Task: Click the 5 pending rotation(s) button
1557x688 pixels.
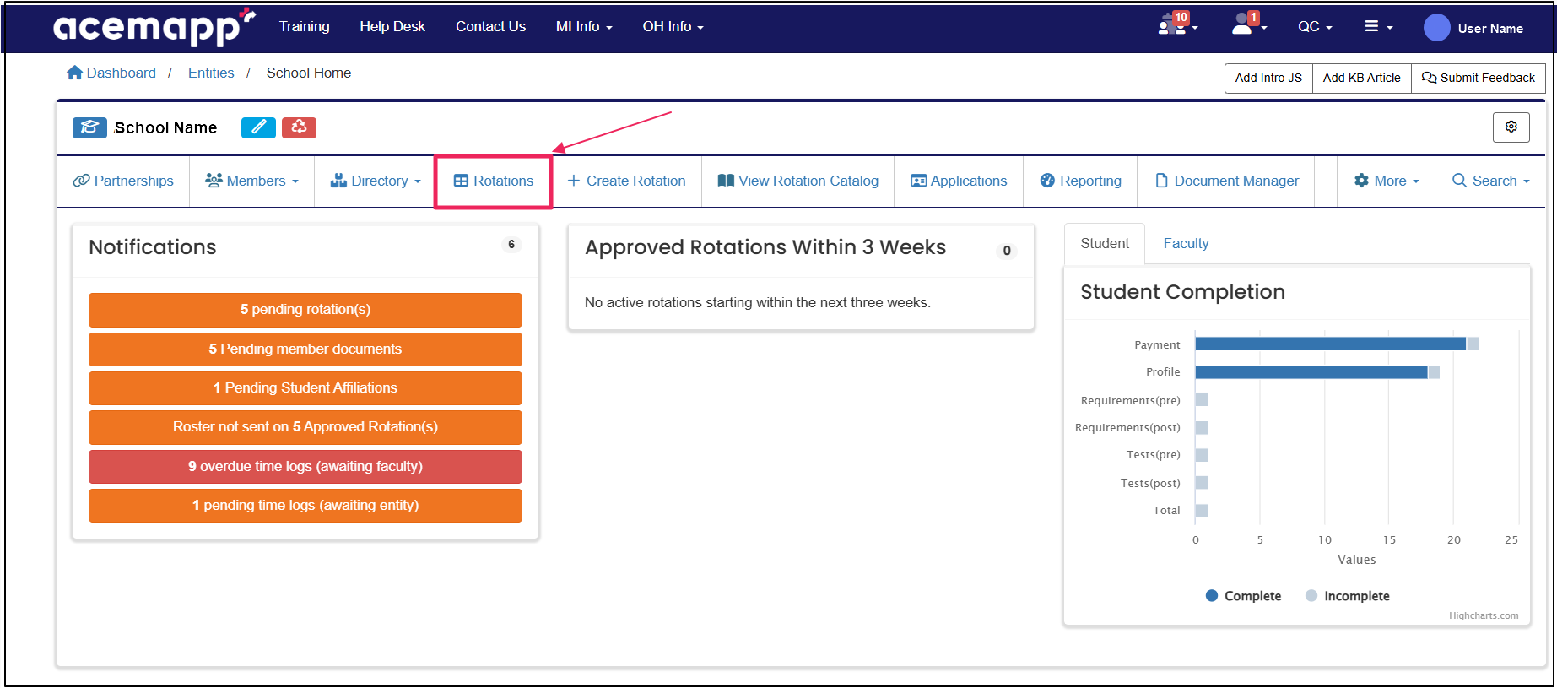Action: point(305,310)
